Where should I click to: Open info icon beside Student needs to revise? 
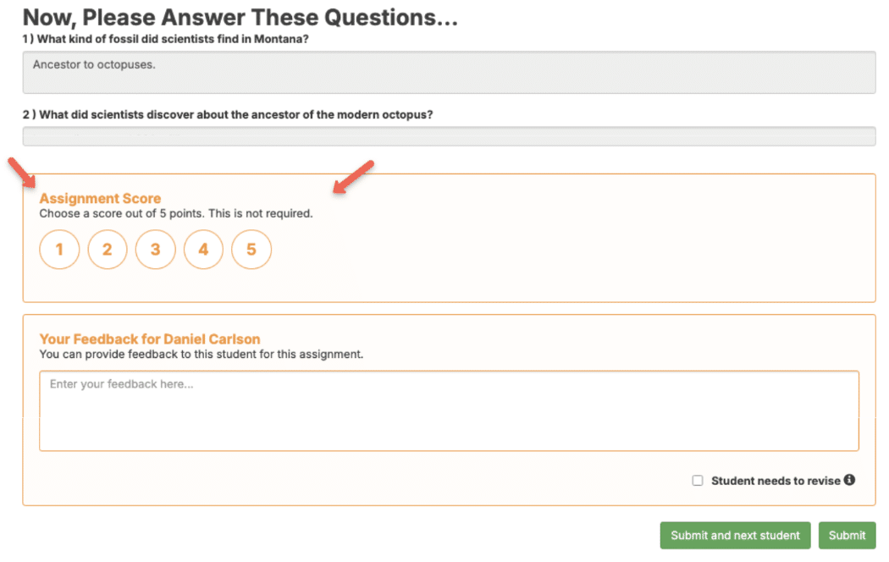[849, 480]
